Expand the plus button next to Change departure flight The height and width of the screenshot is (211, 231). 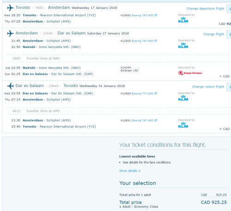tap(229, 9)
